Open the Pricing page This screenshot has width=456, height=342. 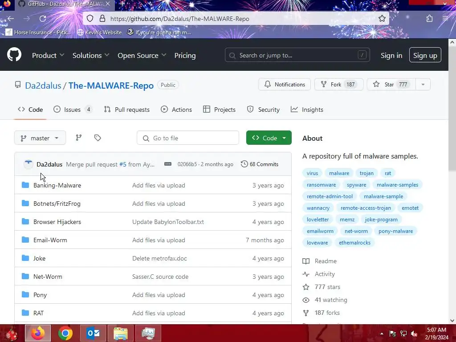185,55
